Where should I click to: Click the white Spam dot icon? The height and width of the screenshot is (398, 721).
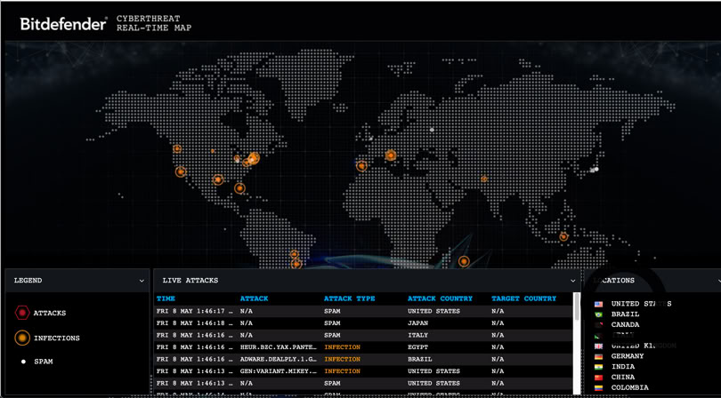click(23, 362)
